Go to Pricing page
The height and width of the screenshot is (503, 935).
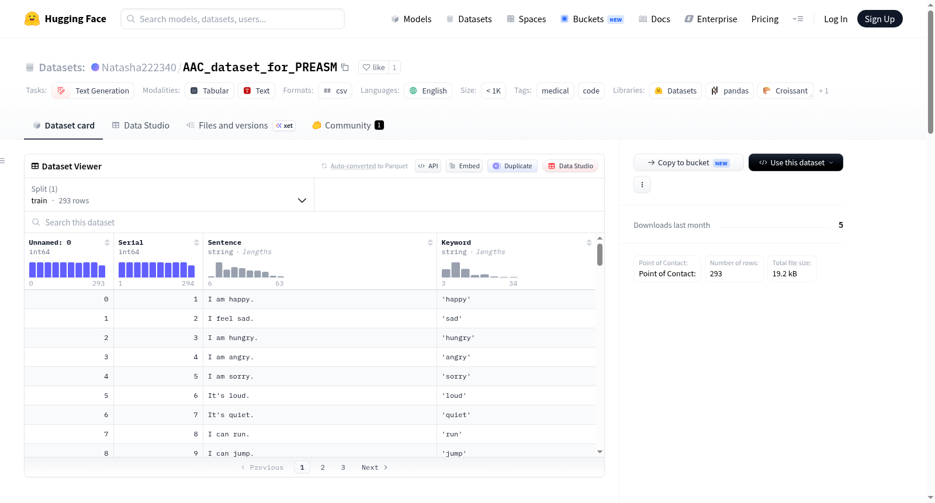click(765, 19)
